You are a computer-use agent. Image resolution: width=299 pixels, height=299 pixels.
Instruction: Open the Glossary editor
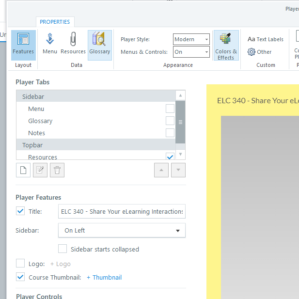point(100,45)
